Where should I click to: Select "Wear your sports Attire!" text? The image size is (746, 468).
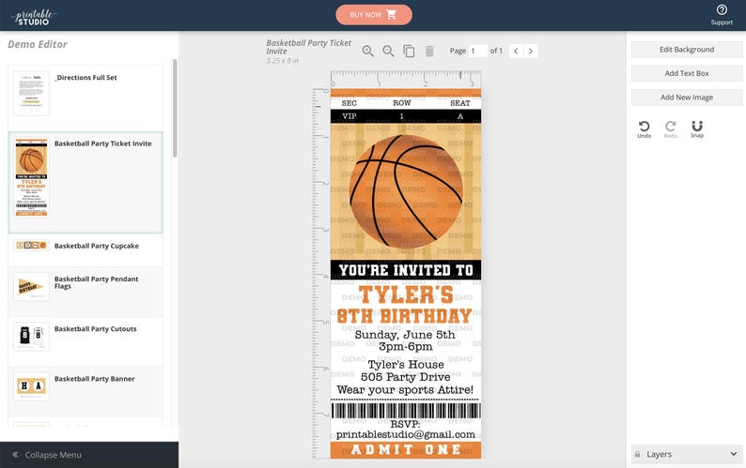[x=405, y=389]
